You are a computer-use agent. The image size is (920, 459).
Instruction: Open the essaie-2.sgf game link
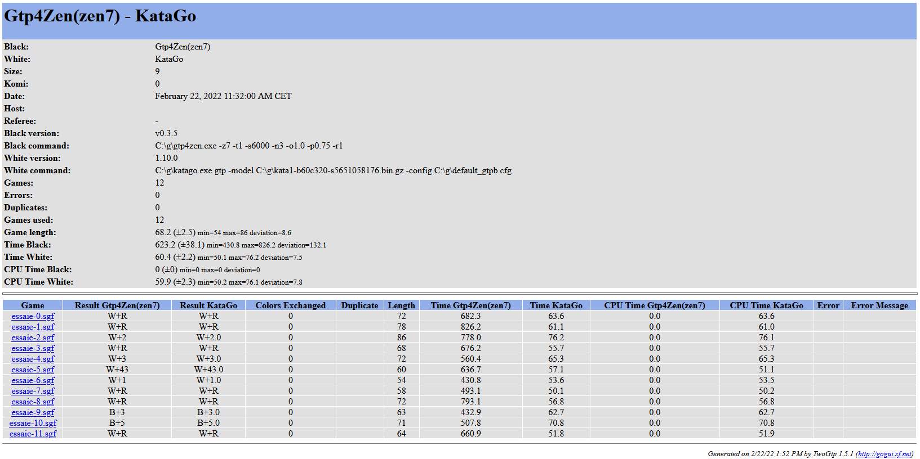point(33,337)
